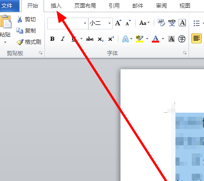Viewport: 204px width, 181px height.
Task: Apply the red font color
Action: click(155, 39)
